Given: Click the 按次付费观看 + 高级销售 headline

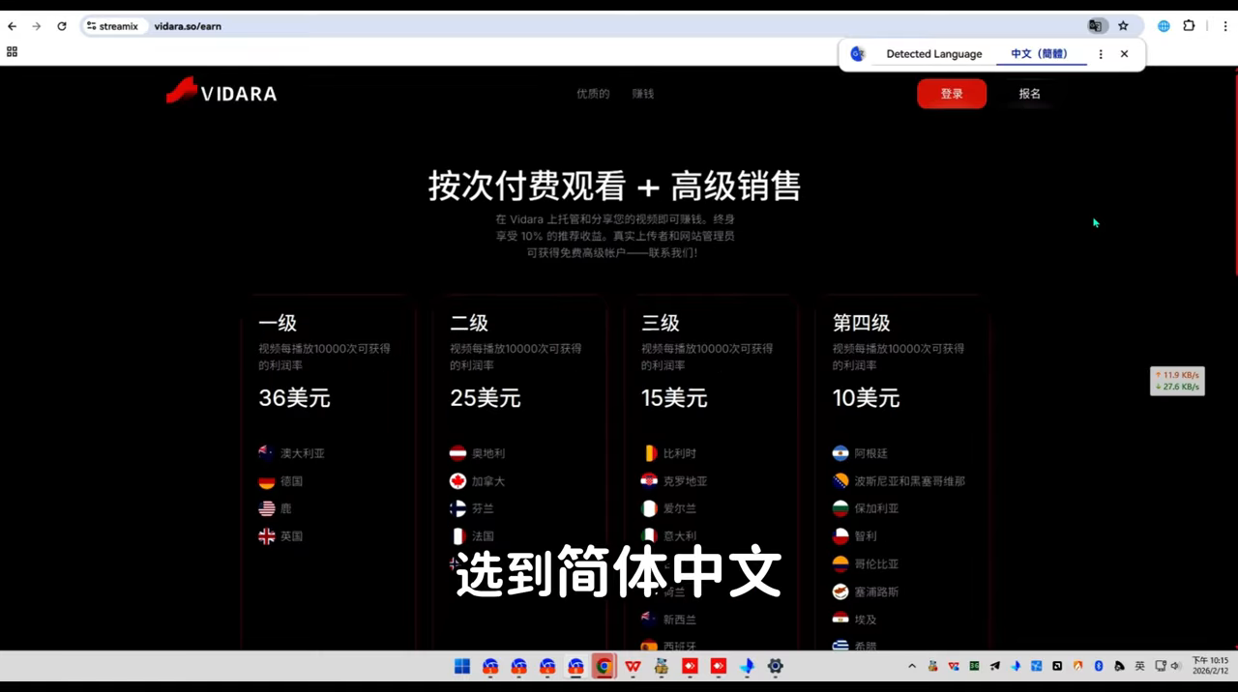Looking at the screenshot, I should 615,186.
